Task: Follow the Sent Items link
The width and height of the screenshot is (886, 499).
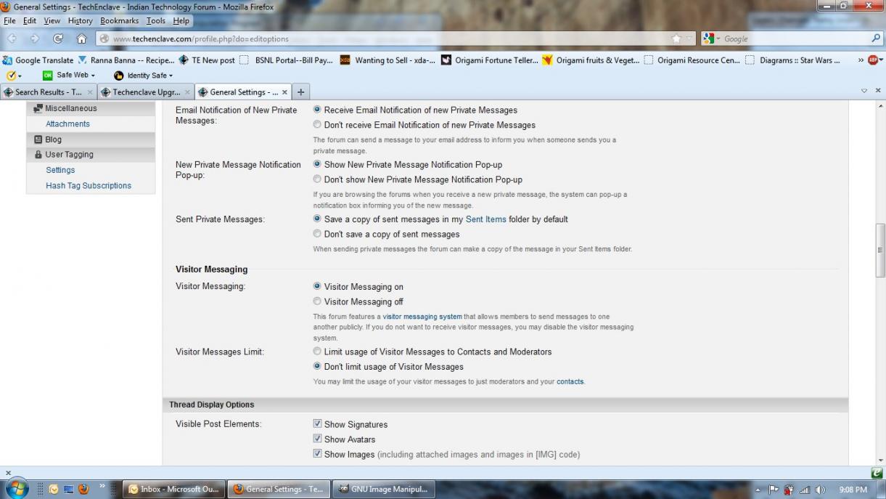Action: tap(486, 219)
